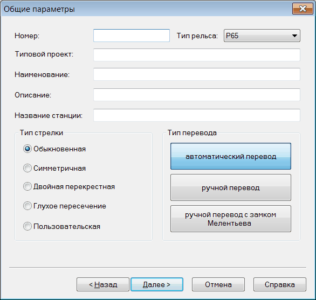The image size is (316, 300).
Task: Focus the Типовой проект text field
Action: point(197,55)
